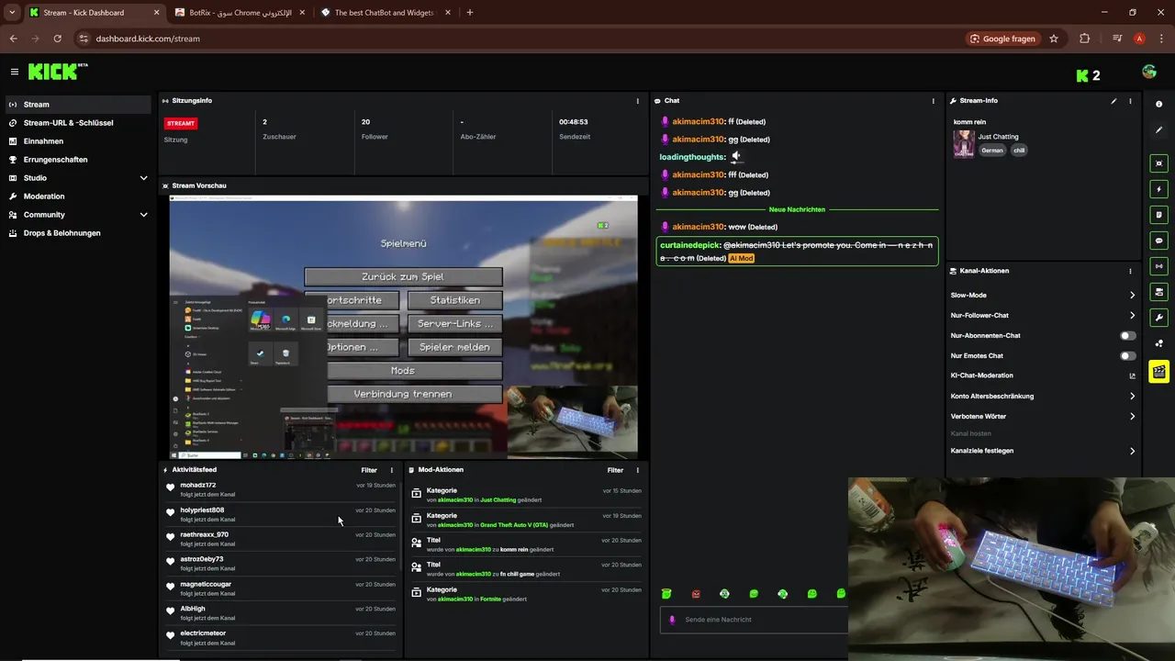The height and width of the screenshot is (661, 1175).
Task: Click the green K 2 counter icon
Action: [1089, 75]
